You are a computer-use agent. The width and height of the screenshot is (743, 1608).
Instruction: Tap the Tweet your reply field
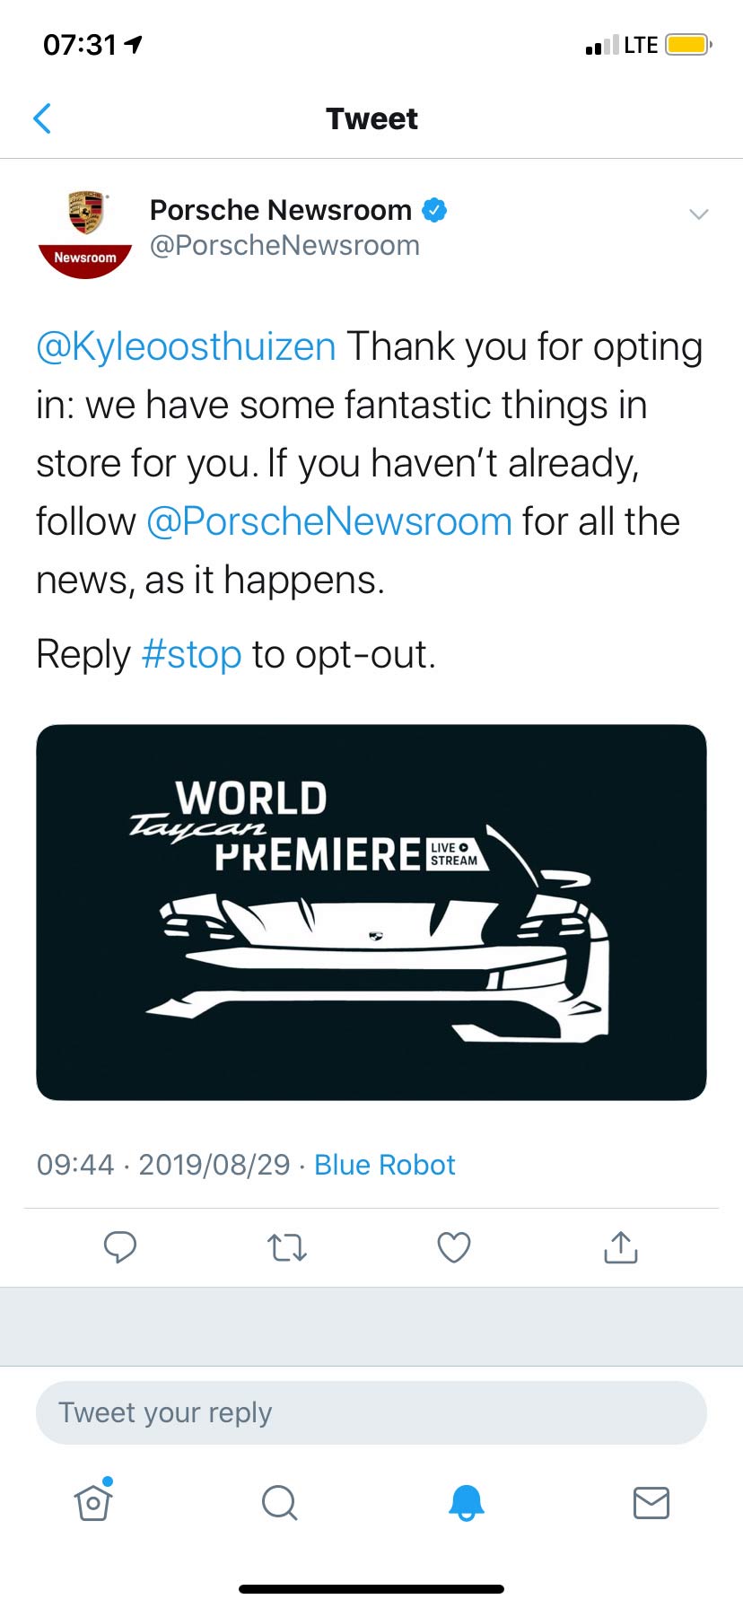(371, 1412)
